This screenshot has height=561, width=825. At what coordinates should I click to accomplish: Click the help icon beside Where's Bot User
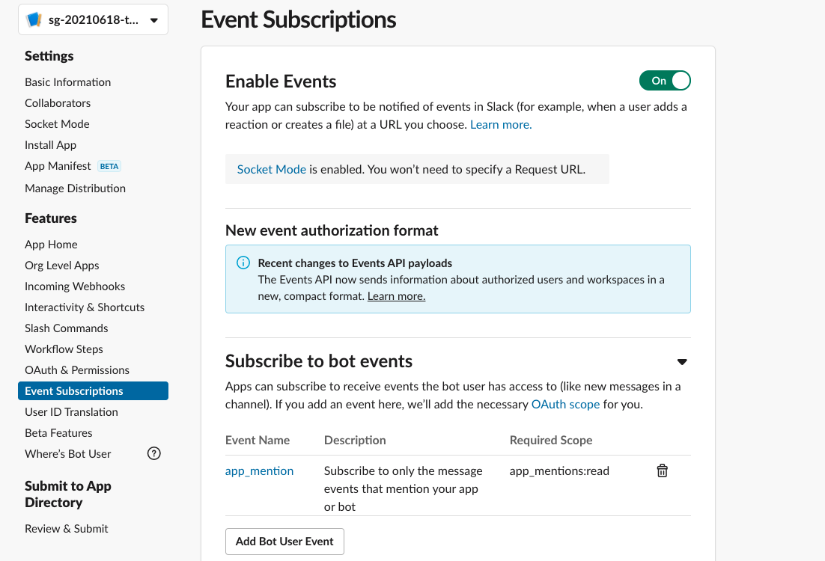153,453
